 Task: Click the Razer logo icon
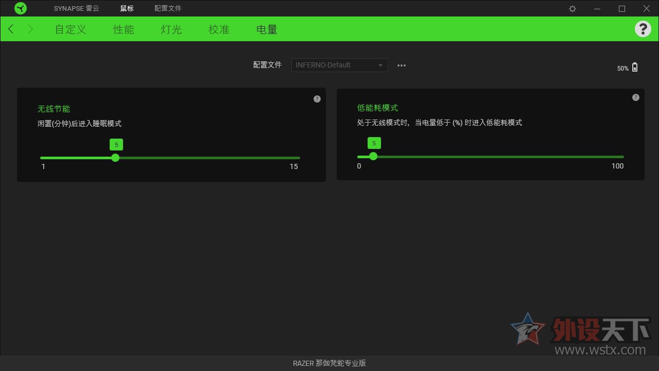pyautogui.click(x=21, y=8)
